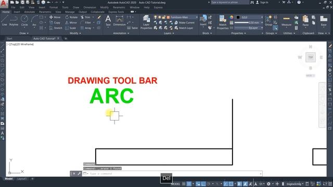Toggle ortho mode in status bar

tap(203, 184)
